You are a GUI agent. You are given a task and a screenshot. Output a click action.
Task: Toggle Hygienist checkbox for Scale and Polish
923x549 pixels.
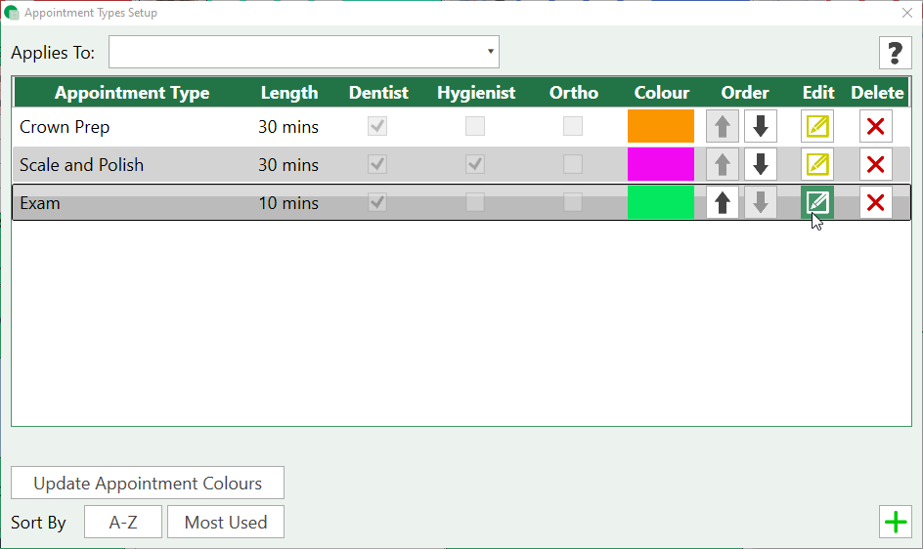[475, 164]
